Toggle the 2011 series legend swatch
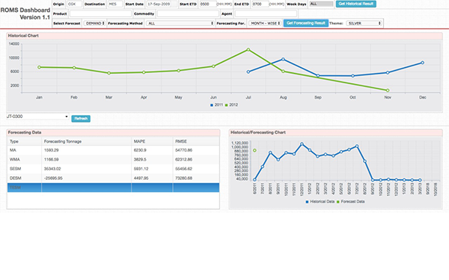 [x=212, y=105]
